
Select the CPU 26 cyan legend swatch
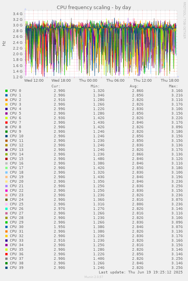(6, 209)
